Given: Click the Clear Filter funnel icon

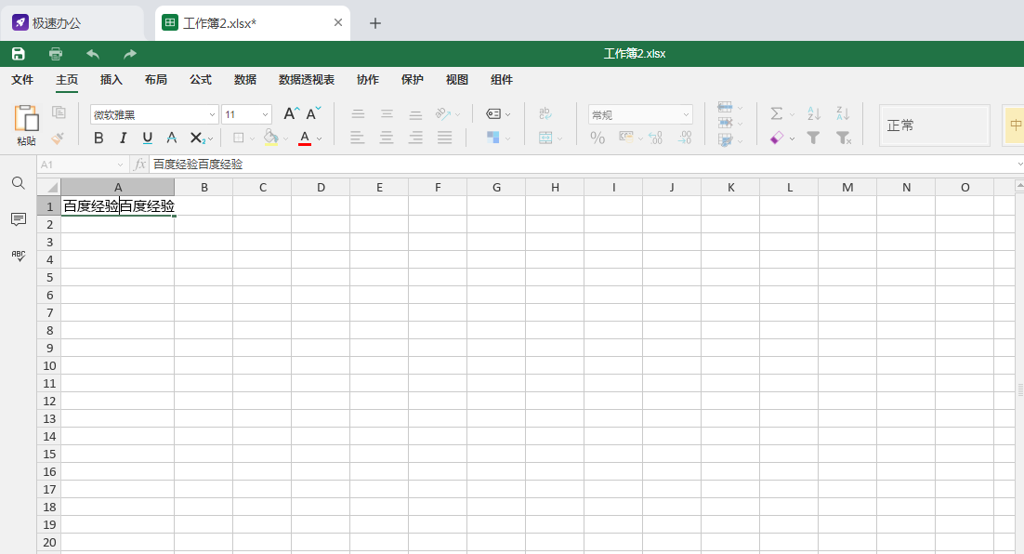Looking at the screenshot, I should tap(844, 138).
